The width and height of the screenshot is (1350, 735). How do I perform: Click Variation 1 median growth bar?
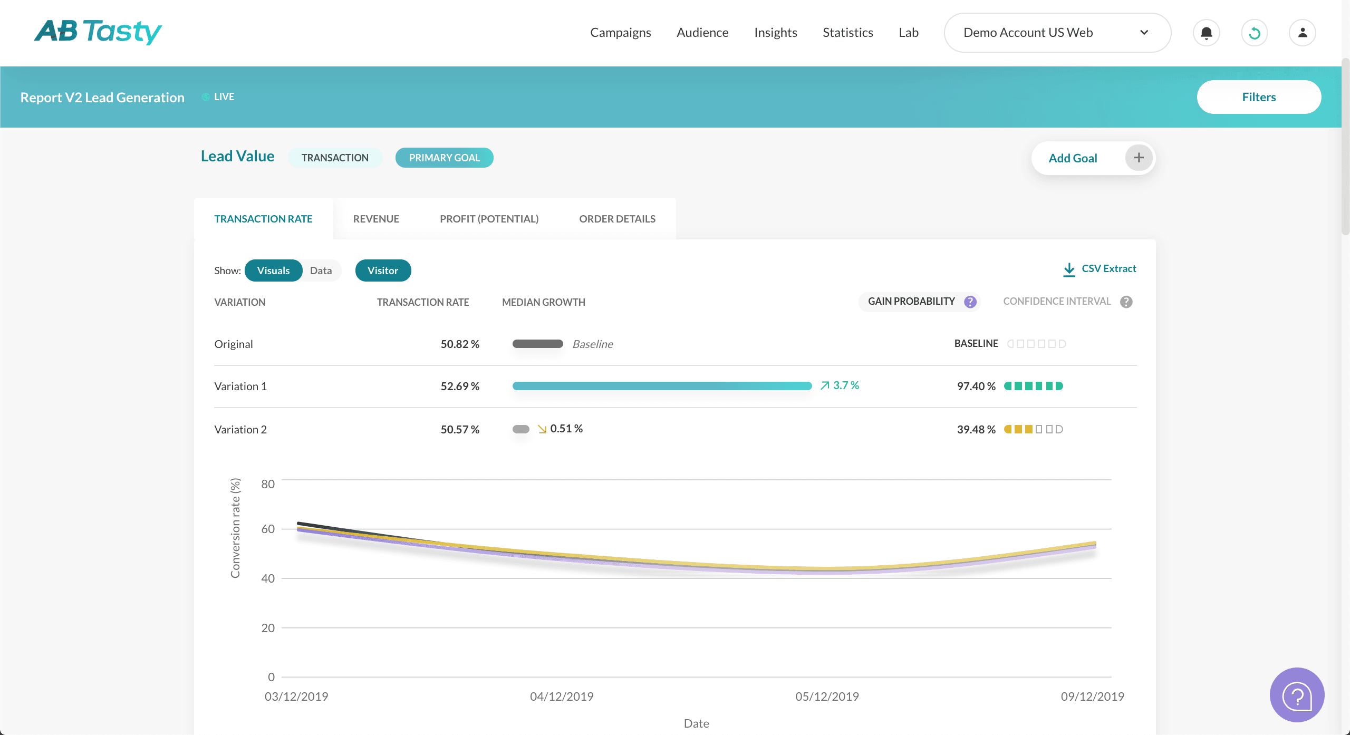[x=662, y=386]
